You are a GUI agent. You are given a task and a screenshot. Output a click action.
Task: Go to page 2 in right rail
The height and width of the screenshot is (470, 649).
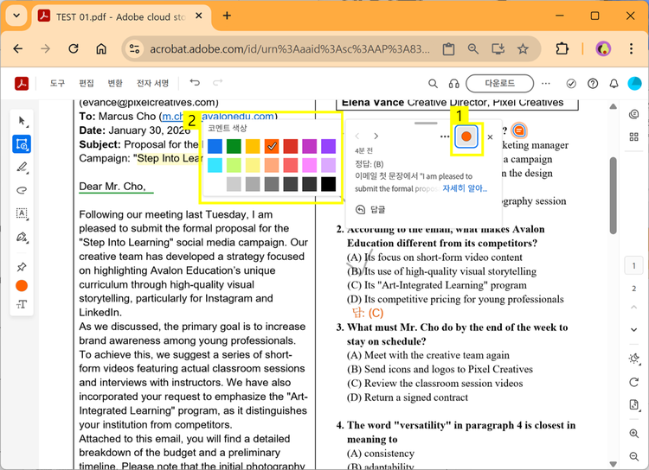pyautogui.click(x=633, y=289)
